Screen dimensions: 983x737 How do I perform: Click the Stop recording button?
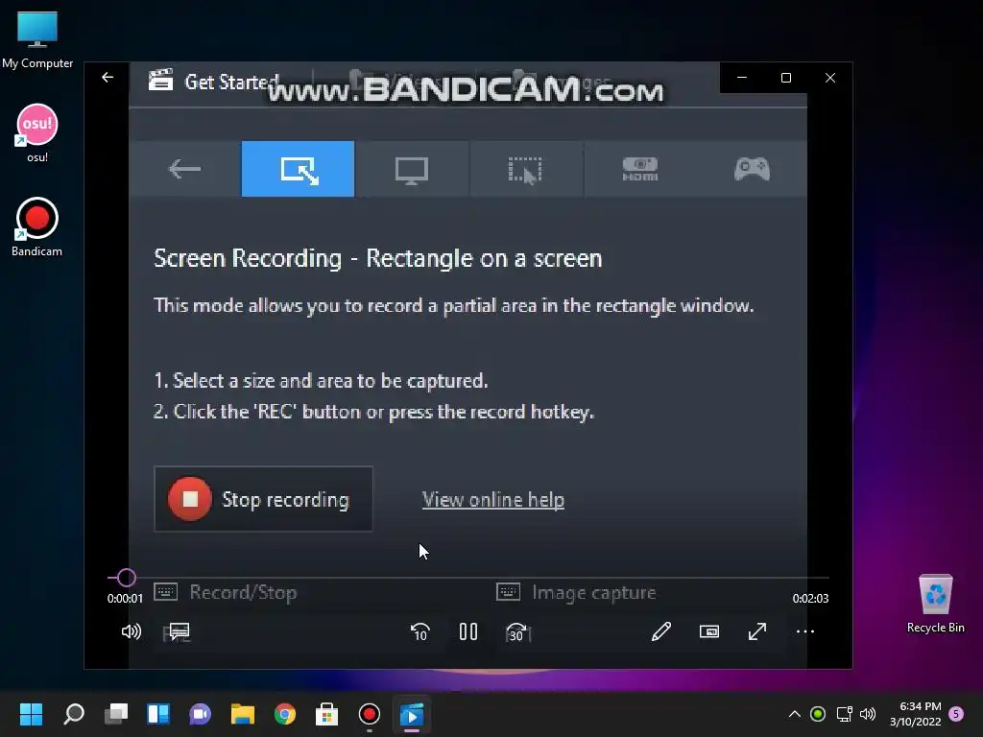(x=263, y=499)
